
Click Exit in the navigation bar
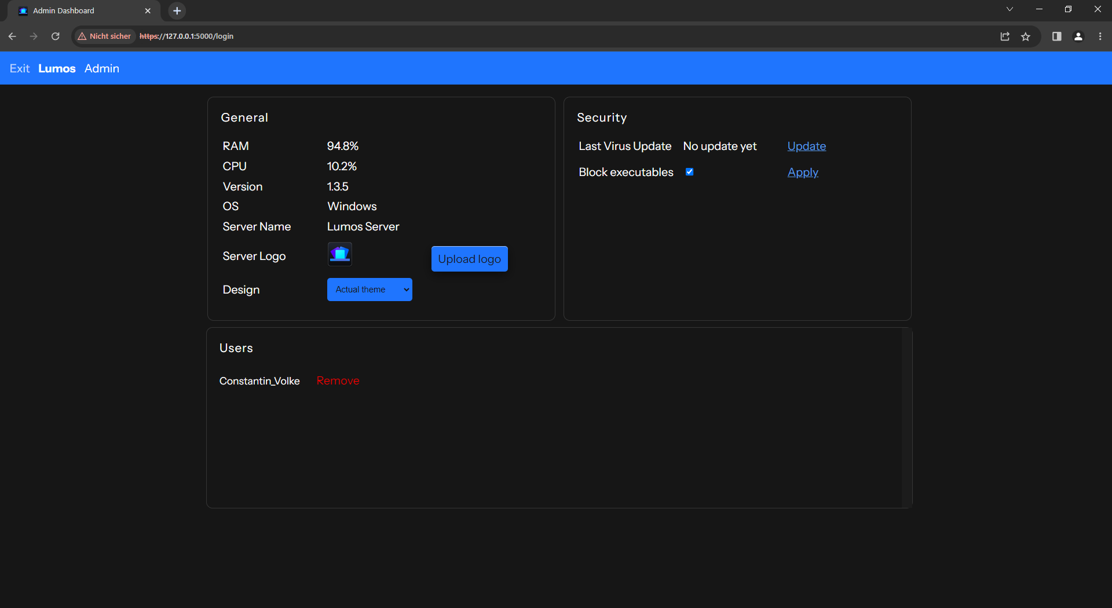click(20, 68)
